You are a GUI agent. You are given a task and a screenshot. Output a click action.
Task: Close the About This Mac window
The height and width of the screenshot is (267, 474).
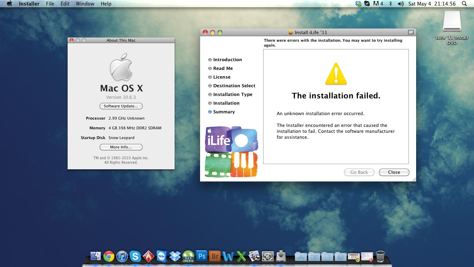pos(72,40)
